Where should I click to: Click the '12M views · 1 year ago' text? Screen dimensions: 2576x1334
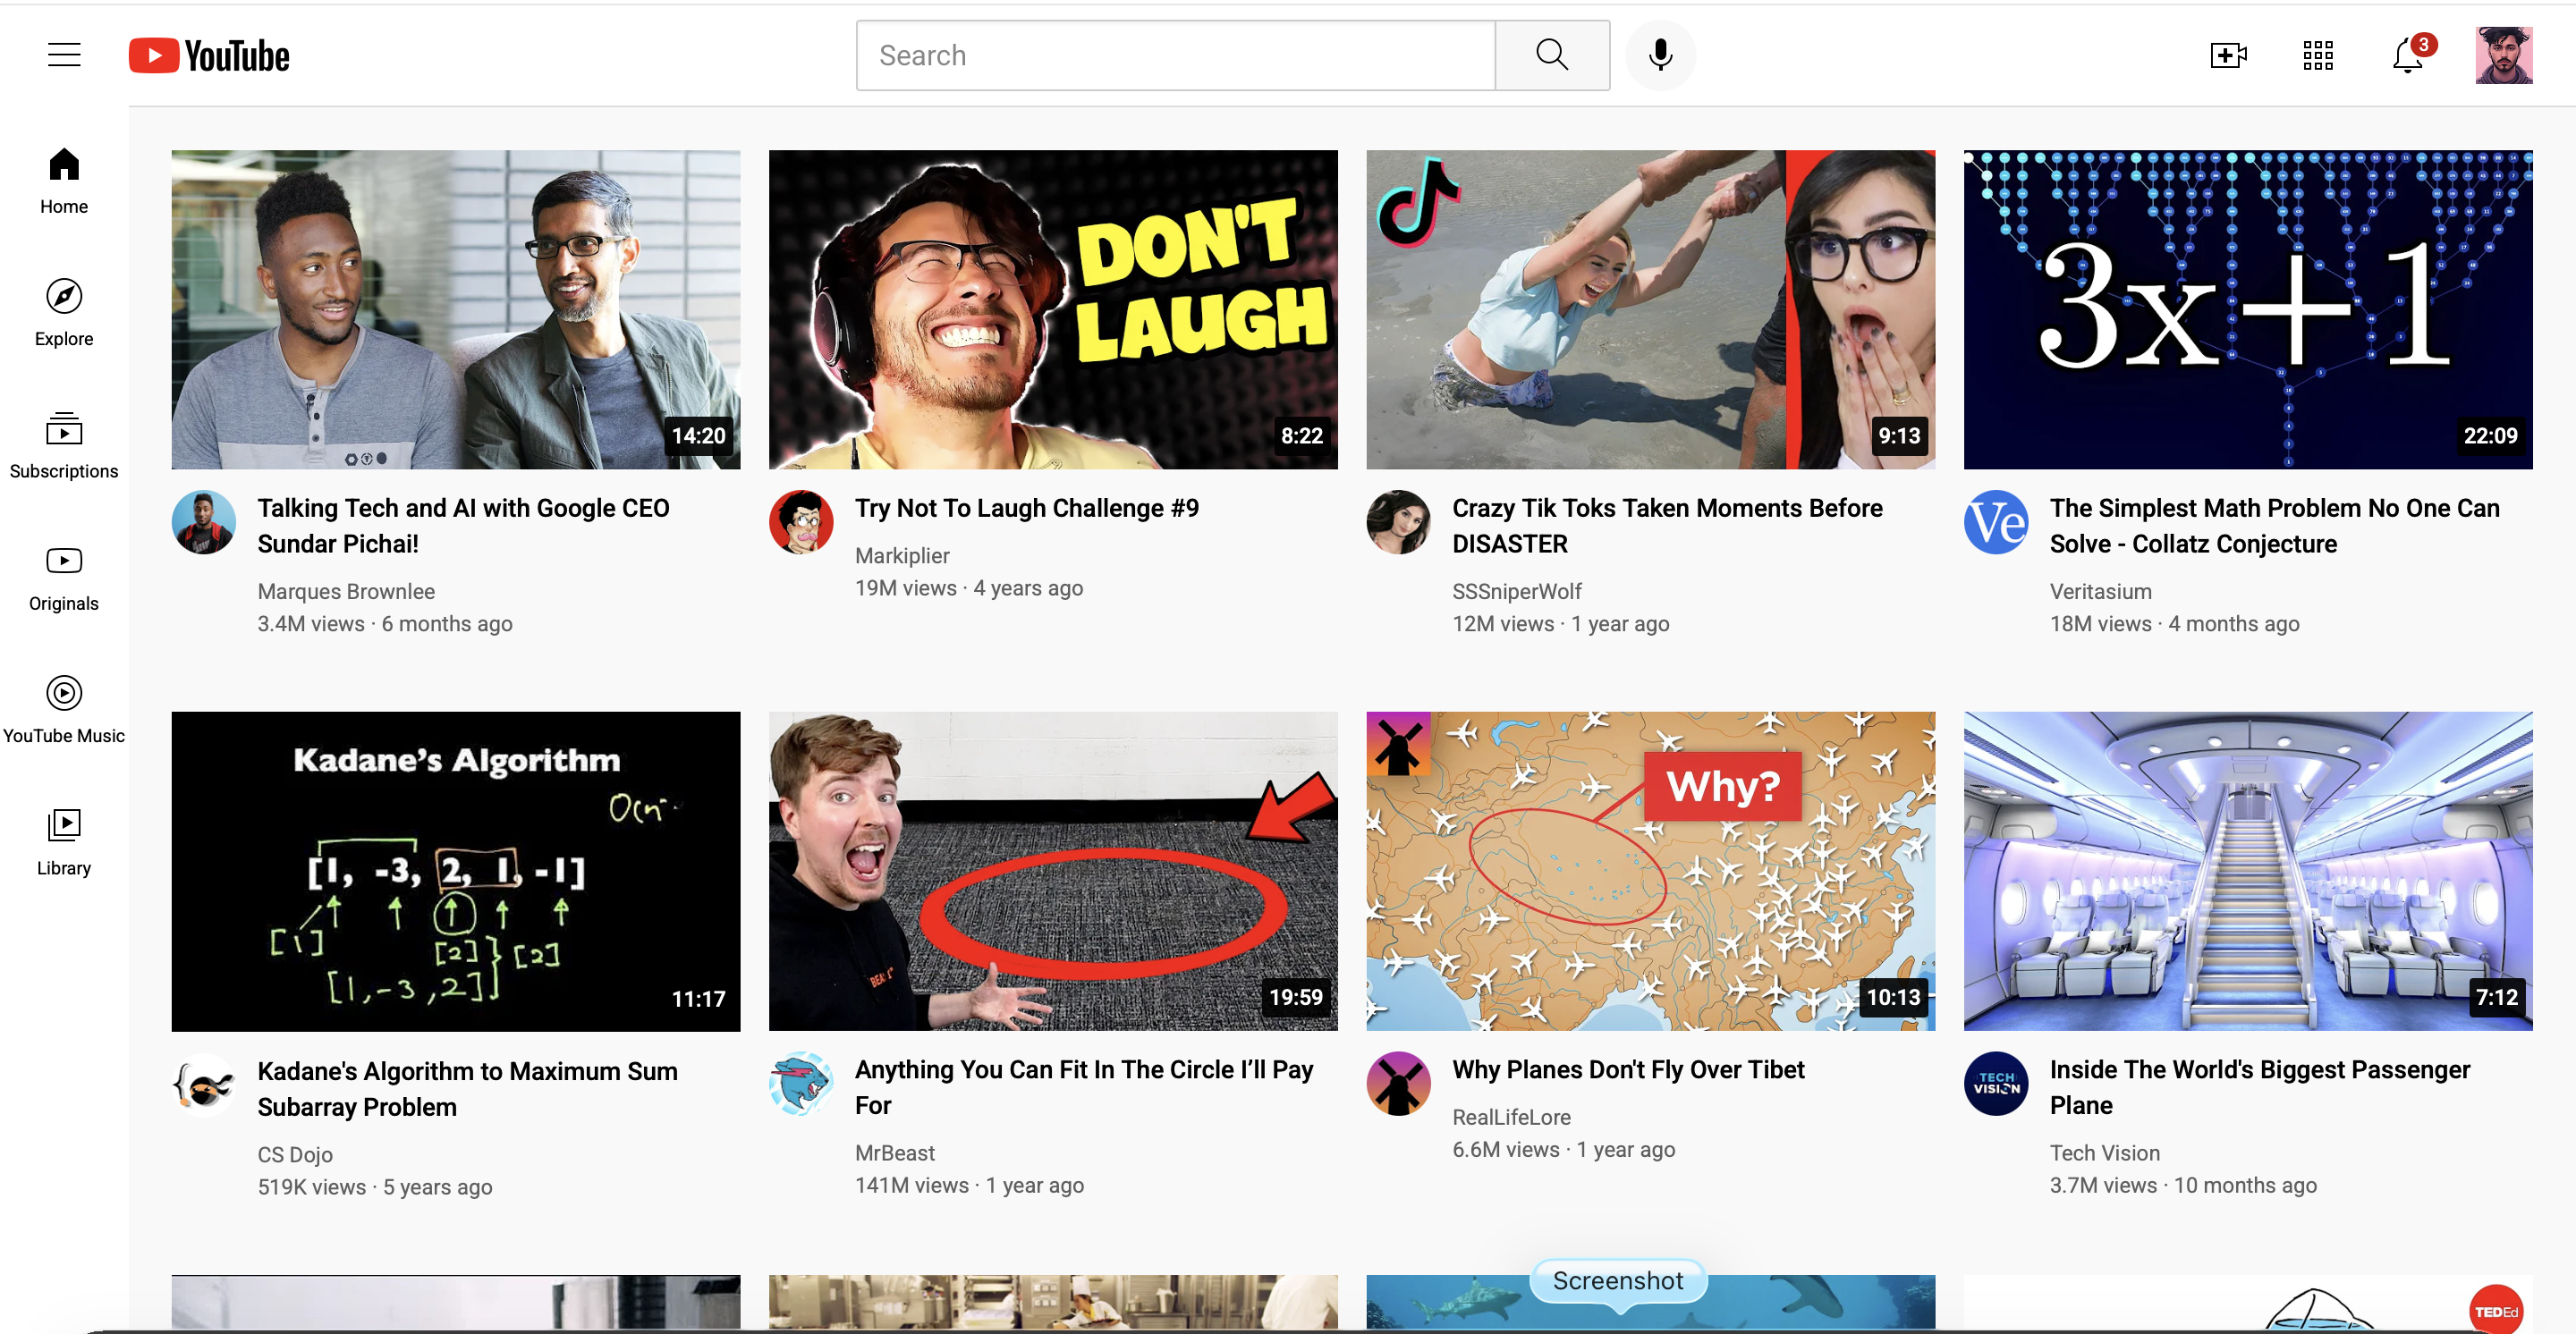[1560, 623]
